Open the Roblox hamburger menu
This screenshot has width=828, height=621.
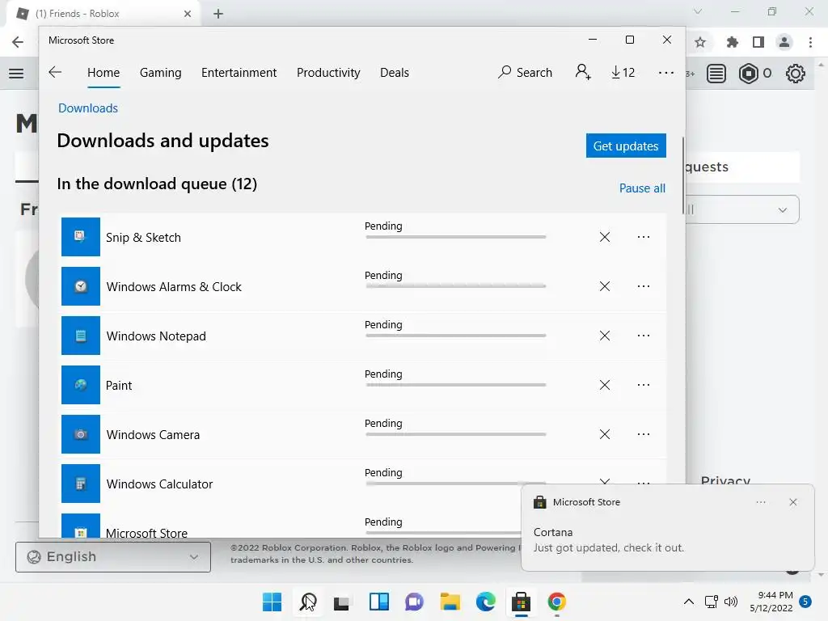click(x=16, y=74)
